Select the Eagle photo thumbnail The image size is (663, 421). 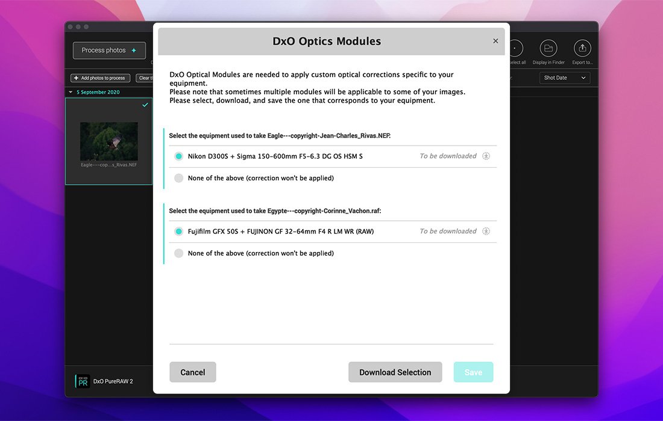pos(109,142)
